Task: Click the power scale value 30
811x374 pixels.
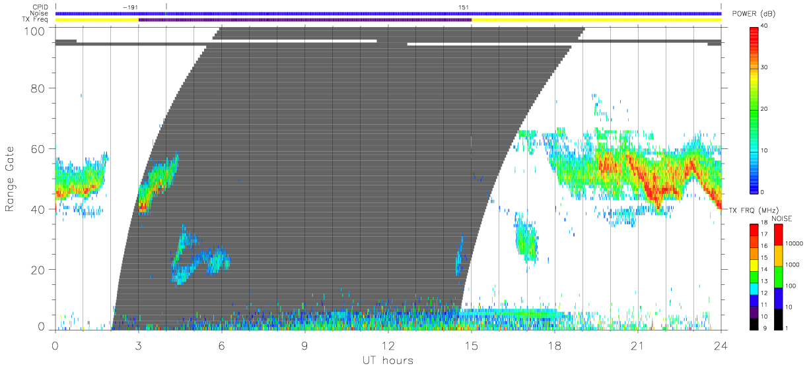Action: [x=765, y=68]
